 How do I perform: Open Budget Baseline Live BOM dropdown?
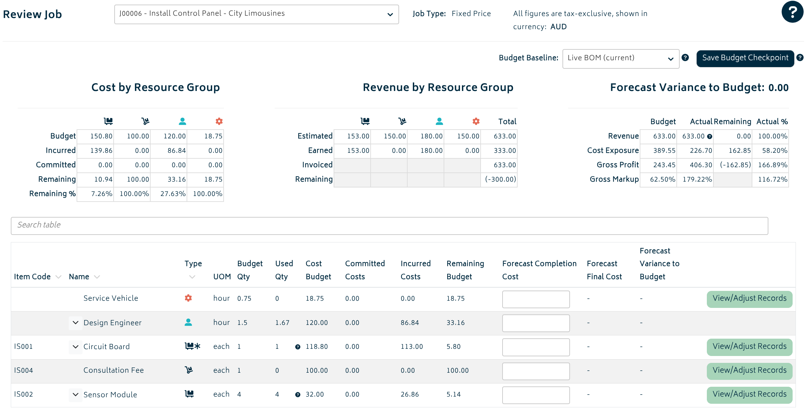(621, 59)
